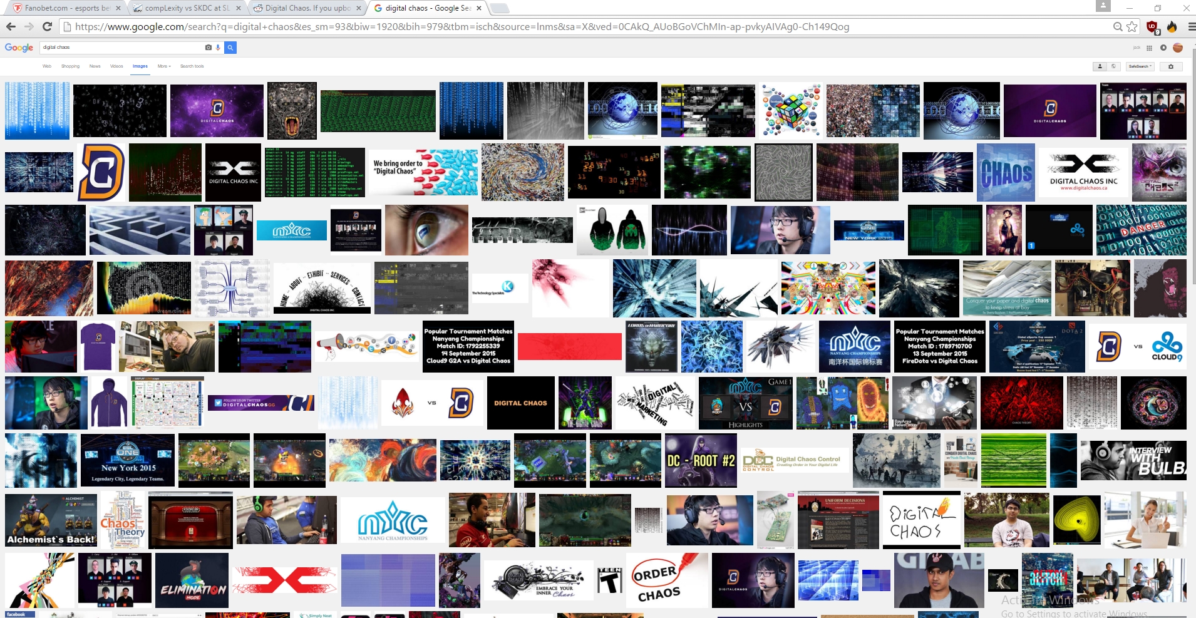The width and height of the screenshot is (1196, 618).
Task: Open the uBlock Origin extension
Action: tap(1152, 26)
